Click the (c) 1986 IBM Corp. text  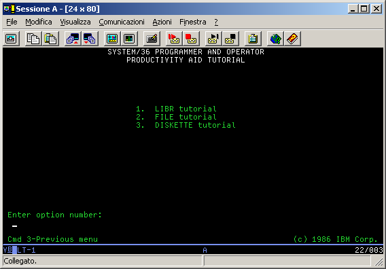[x=335, y=239]
